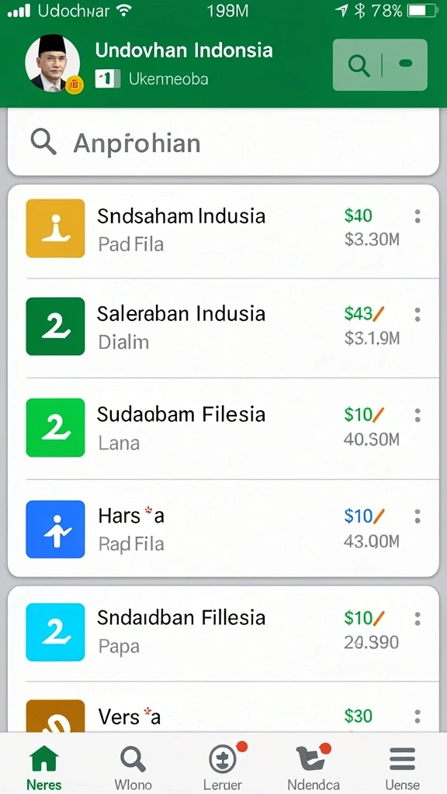The width and height of the screenshot is (447, 794).
Task: Open the Wlono search tab
Action: tap(133, 767)
